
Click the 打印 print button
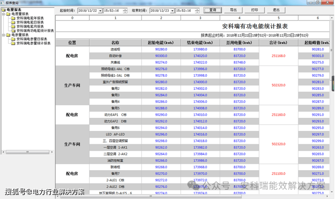click(x=255, y=10)
